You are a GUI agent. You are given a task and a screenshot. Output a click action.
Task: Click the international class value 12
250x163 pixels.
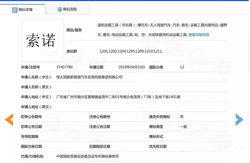pyautogui.click(x=182, y=67)
